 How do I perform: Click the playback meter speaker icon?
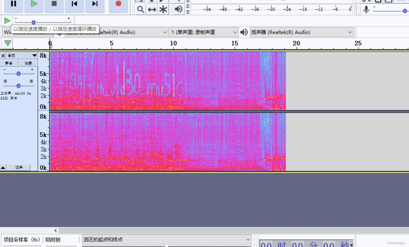click(178, 9)
